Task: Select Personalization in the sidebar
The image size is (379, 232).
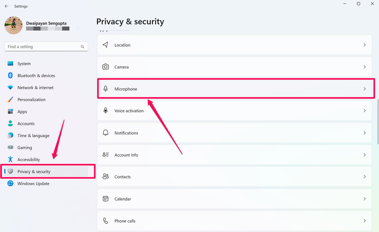Action: click(31, 100)
